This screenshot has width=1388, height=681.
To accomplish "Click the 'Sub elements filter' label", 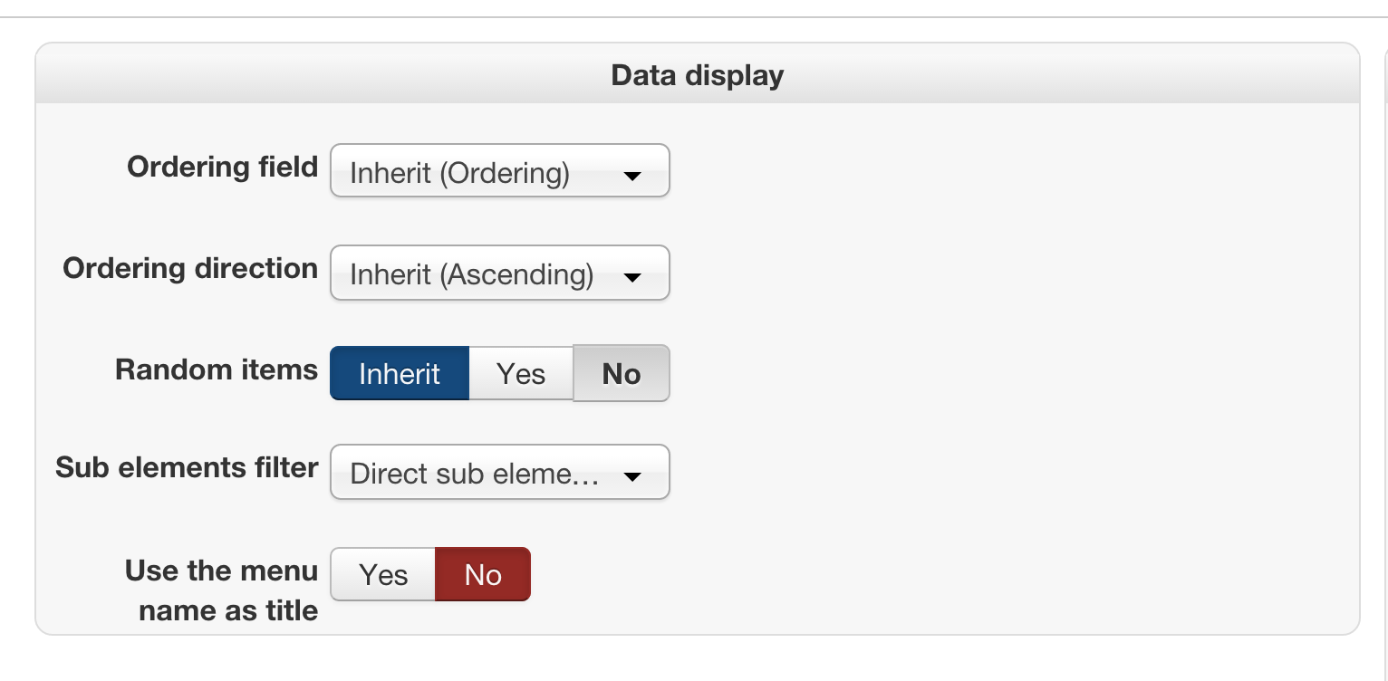I will click(x=187, y=467).
